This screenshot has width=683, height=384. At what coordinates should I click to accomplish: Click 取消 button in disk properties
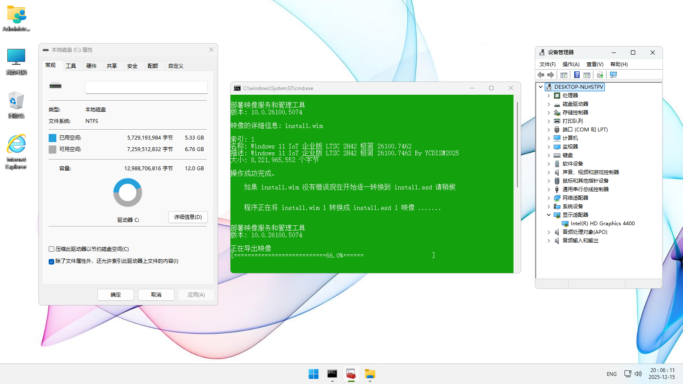[156, 295]
